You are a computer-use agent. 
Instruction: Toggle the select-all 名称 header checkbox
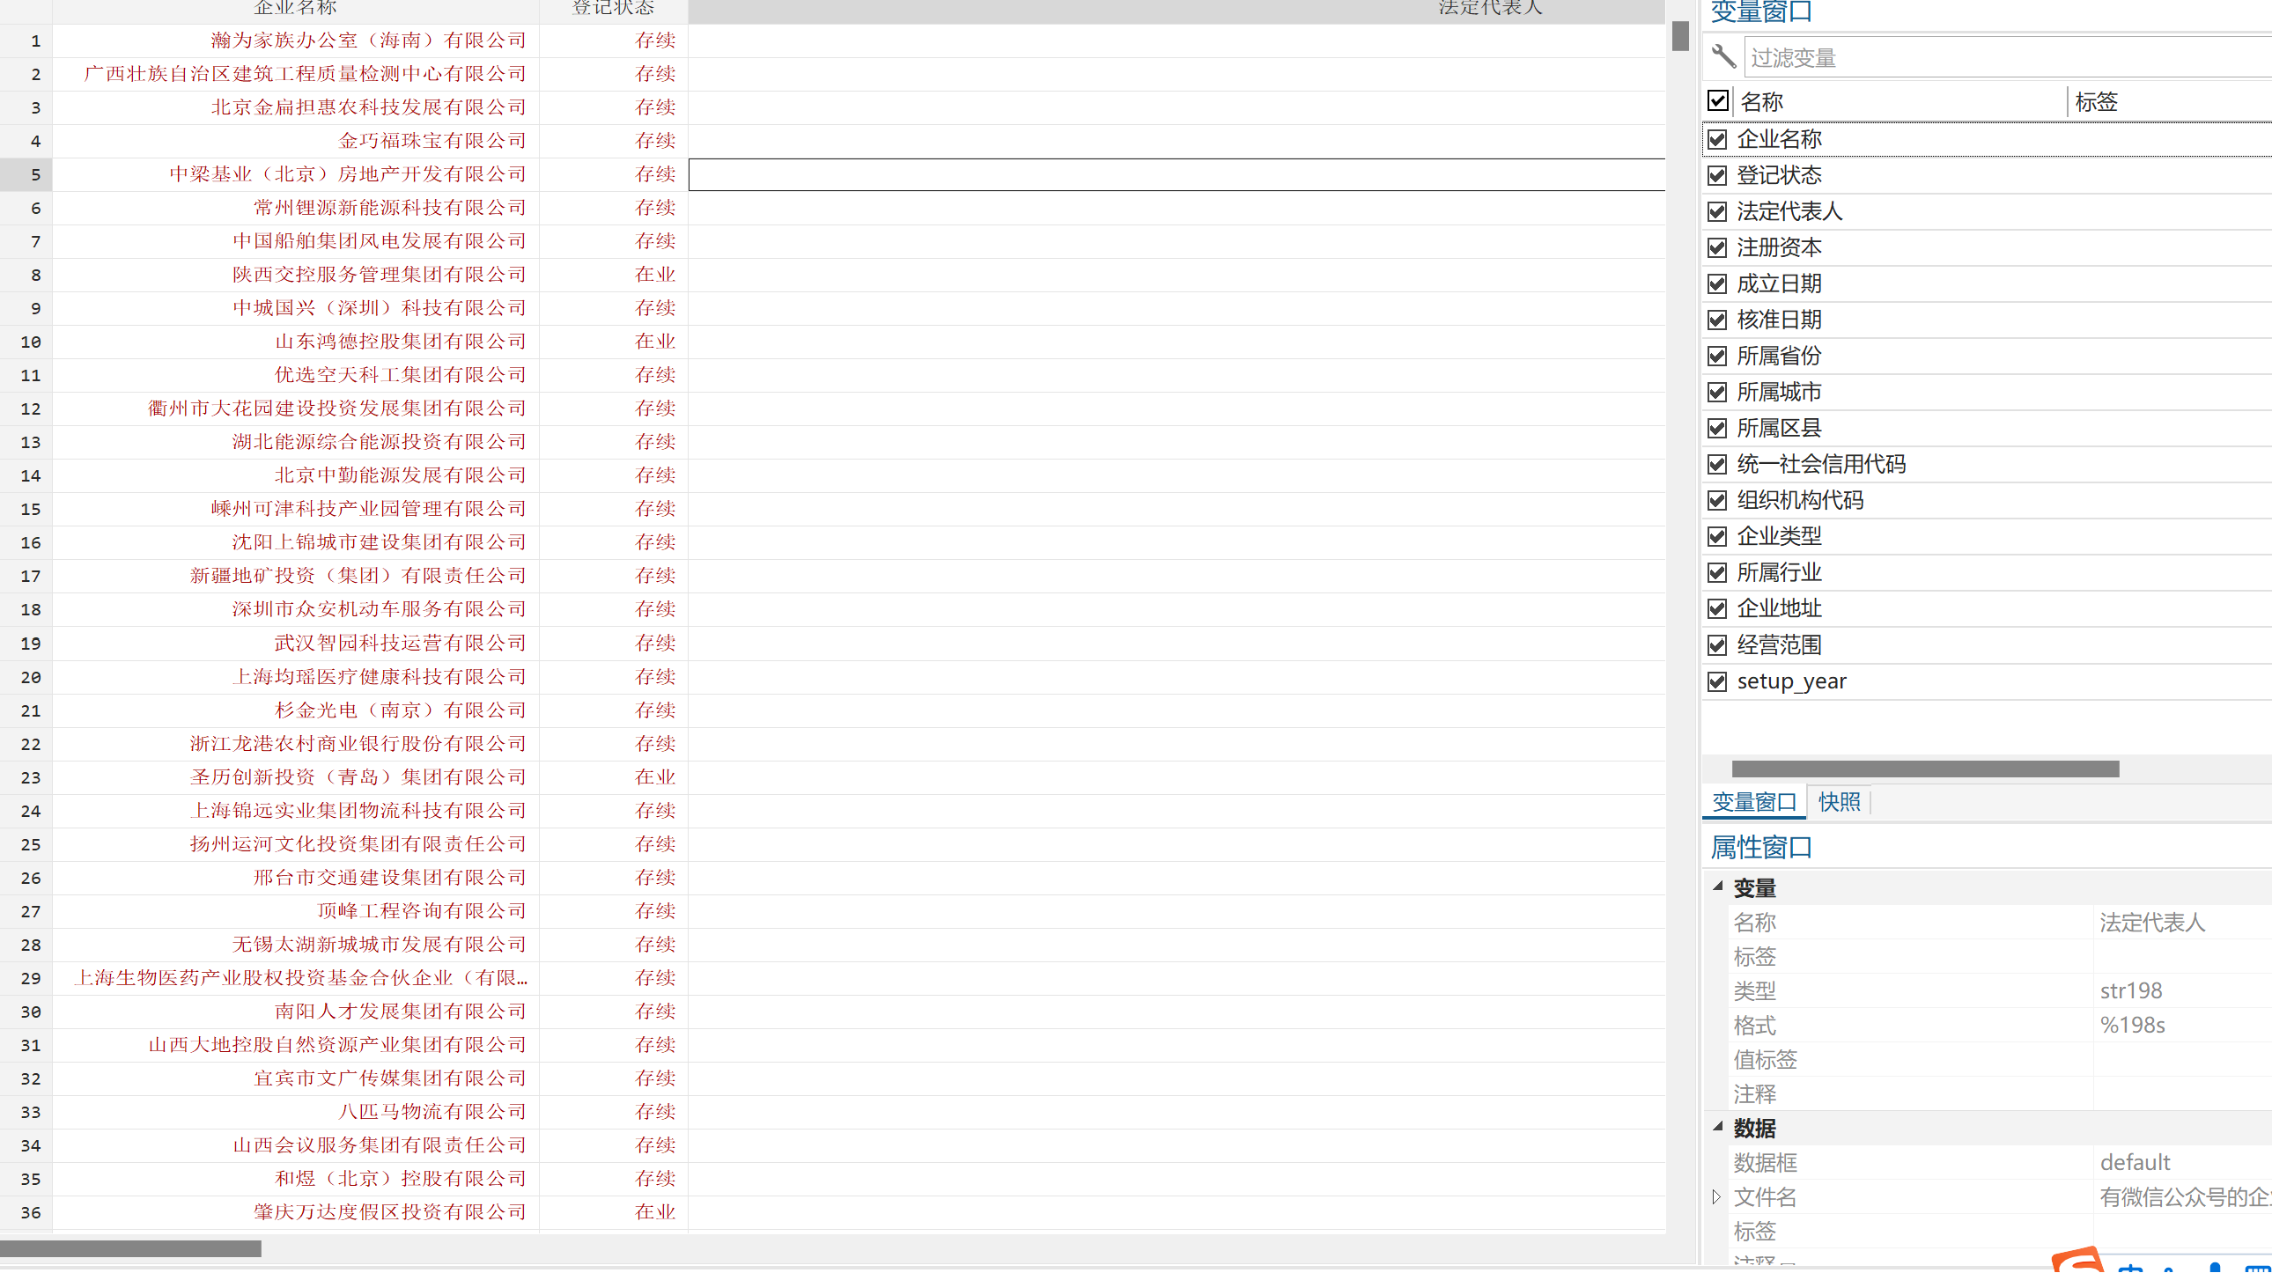click(1717, 100)
